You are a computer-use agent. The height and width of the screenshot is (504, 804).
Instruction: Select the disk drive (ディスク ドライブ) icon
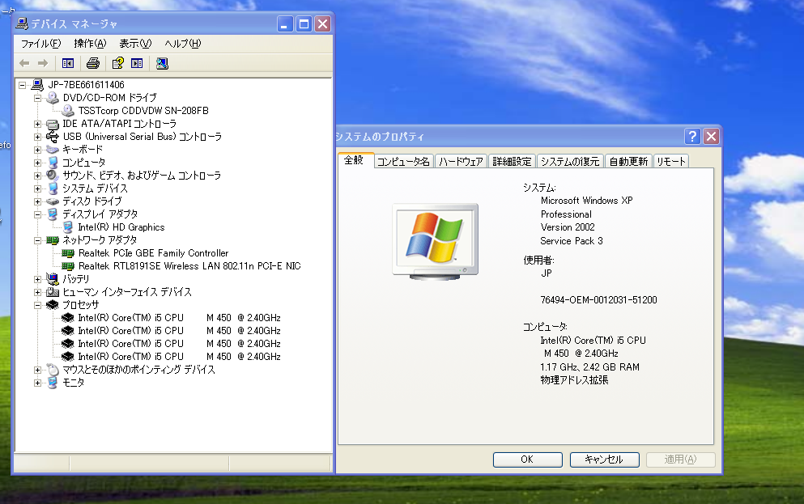click(x=53, y=201)
